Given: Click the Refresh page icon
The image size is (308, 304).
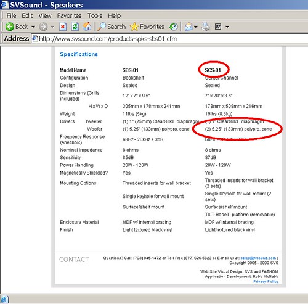Looking at the screenshot, I should point(75,27).
